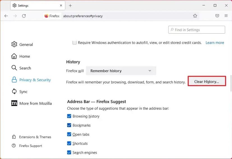232x159 pixels.
Task: Click the text 'Choose the type of suggestions that appear in the address bar:'
Action: [x=118, y=109]
